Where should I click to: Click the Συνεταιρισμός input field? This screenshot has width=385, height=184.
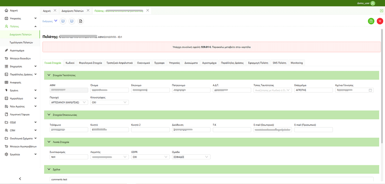click(x=68, y=157)
